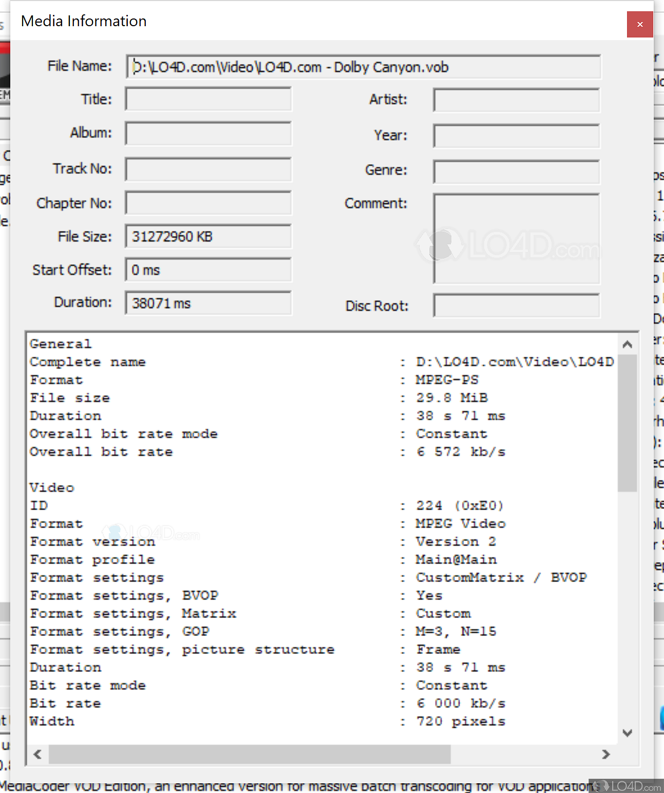Focus the Artist text field
This screenshot has height=793, width=664.
(x=516, y=100)
